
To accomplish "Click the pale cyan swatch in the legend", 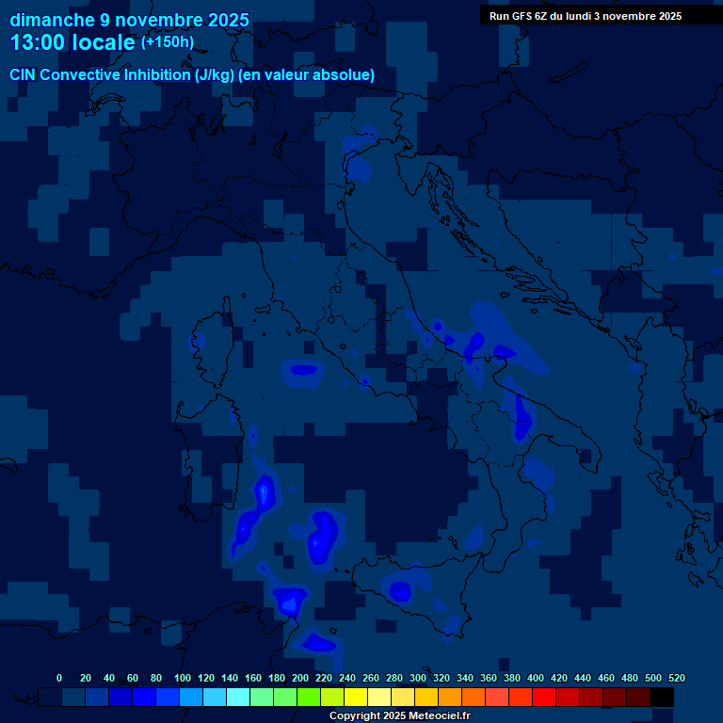I will point(238,697).
